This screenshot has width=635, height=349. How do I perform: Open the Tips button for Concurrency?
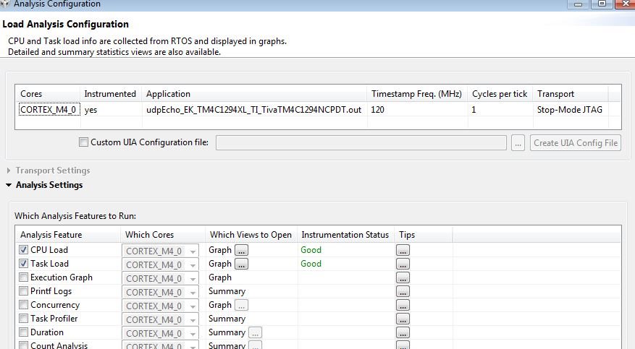[403, 305]
